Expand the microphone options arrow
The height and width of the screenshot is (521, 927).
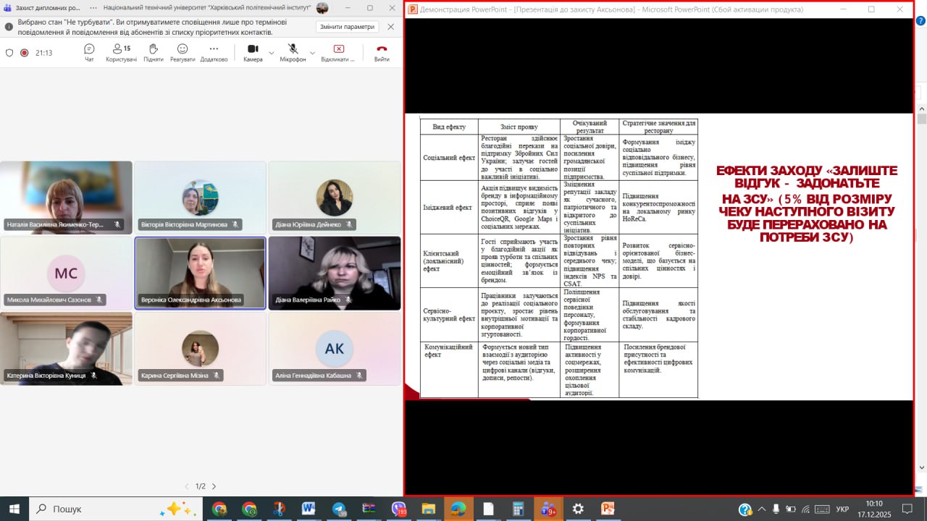(x=313, y=52)
